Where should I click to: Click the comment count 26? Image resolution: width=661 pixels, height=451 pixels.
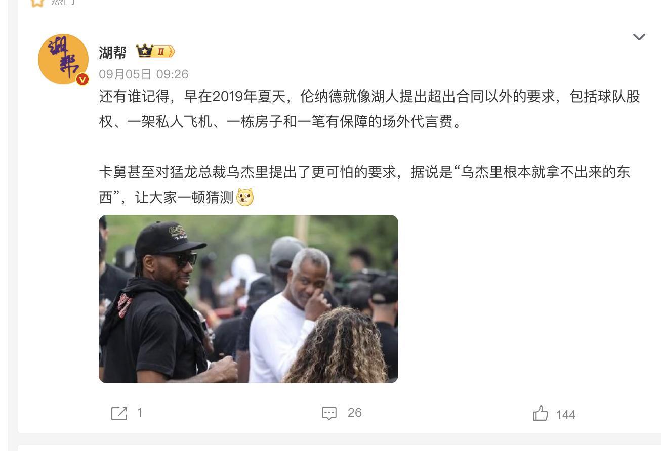pyautogui.click(x=355, y=413)
